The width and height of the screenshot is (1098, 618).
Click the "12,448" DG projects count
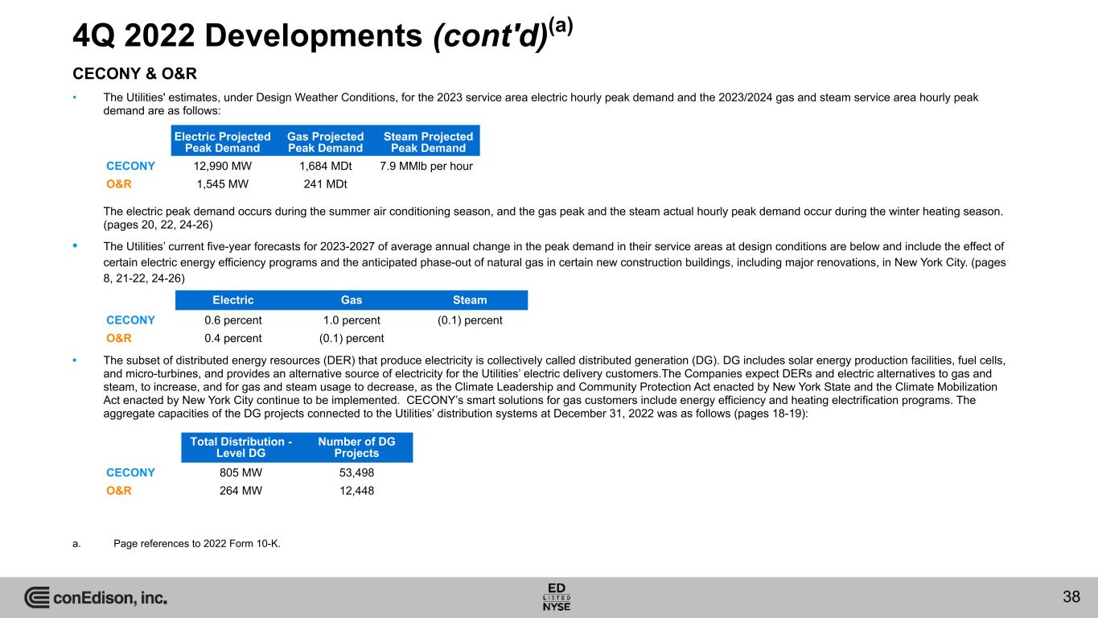click(x=356, y=491)
